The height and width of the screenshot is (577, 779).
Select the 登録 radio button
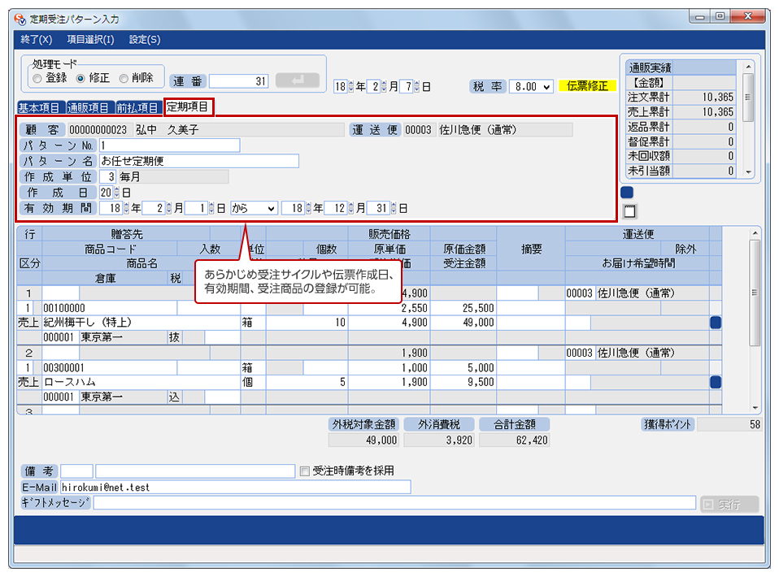coord(37,78)
